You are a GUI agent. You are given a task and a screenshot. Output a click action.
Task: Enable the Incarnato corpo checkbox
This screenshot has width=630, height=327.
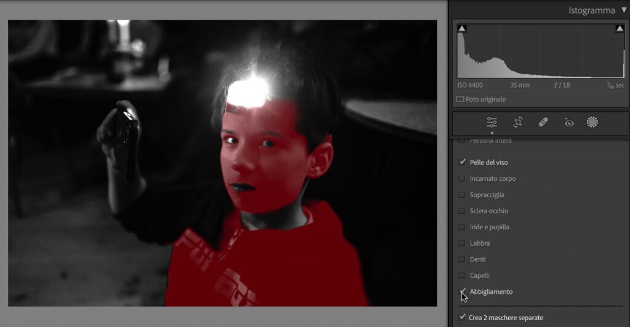(462, 179)
